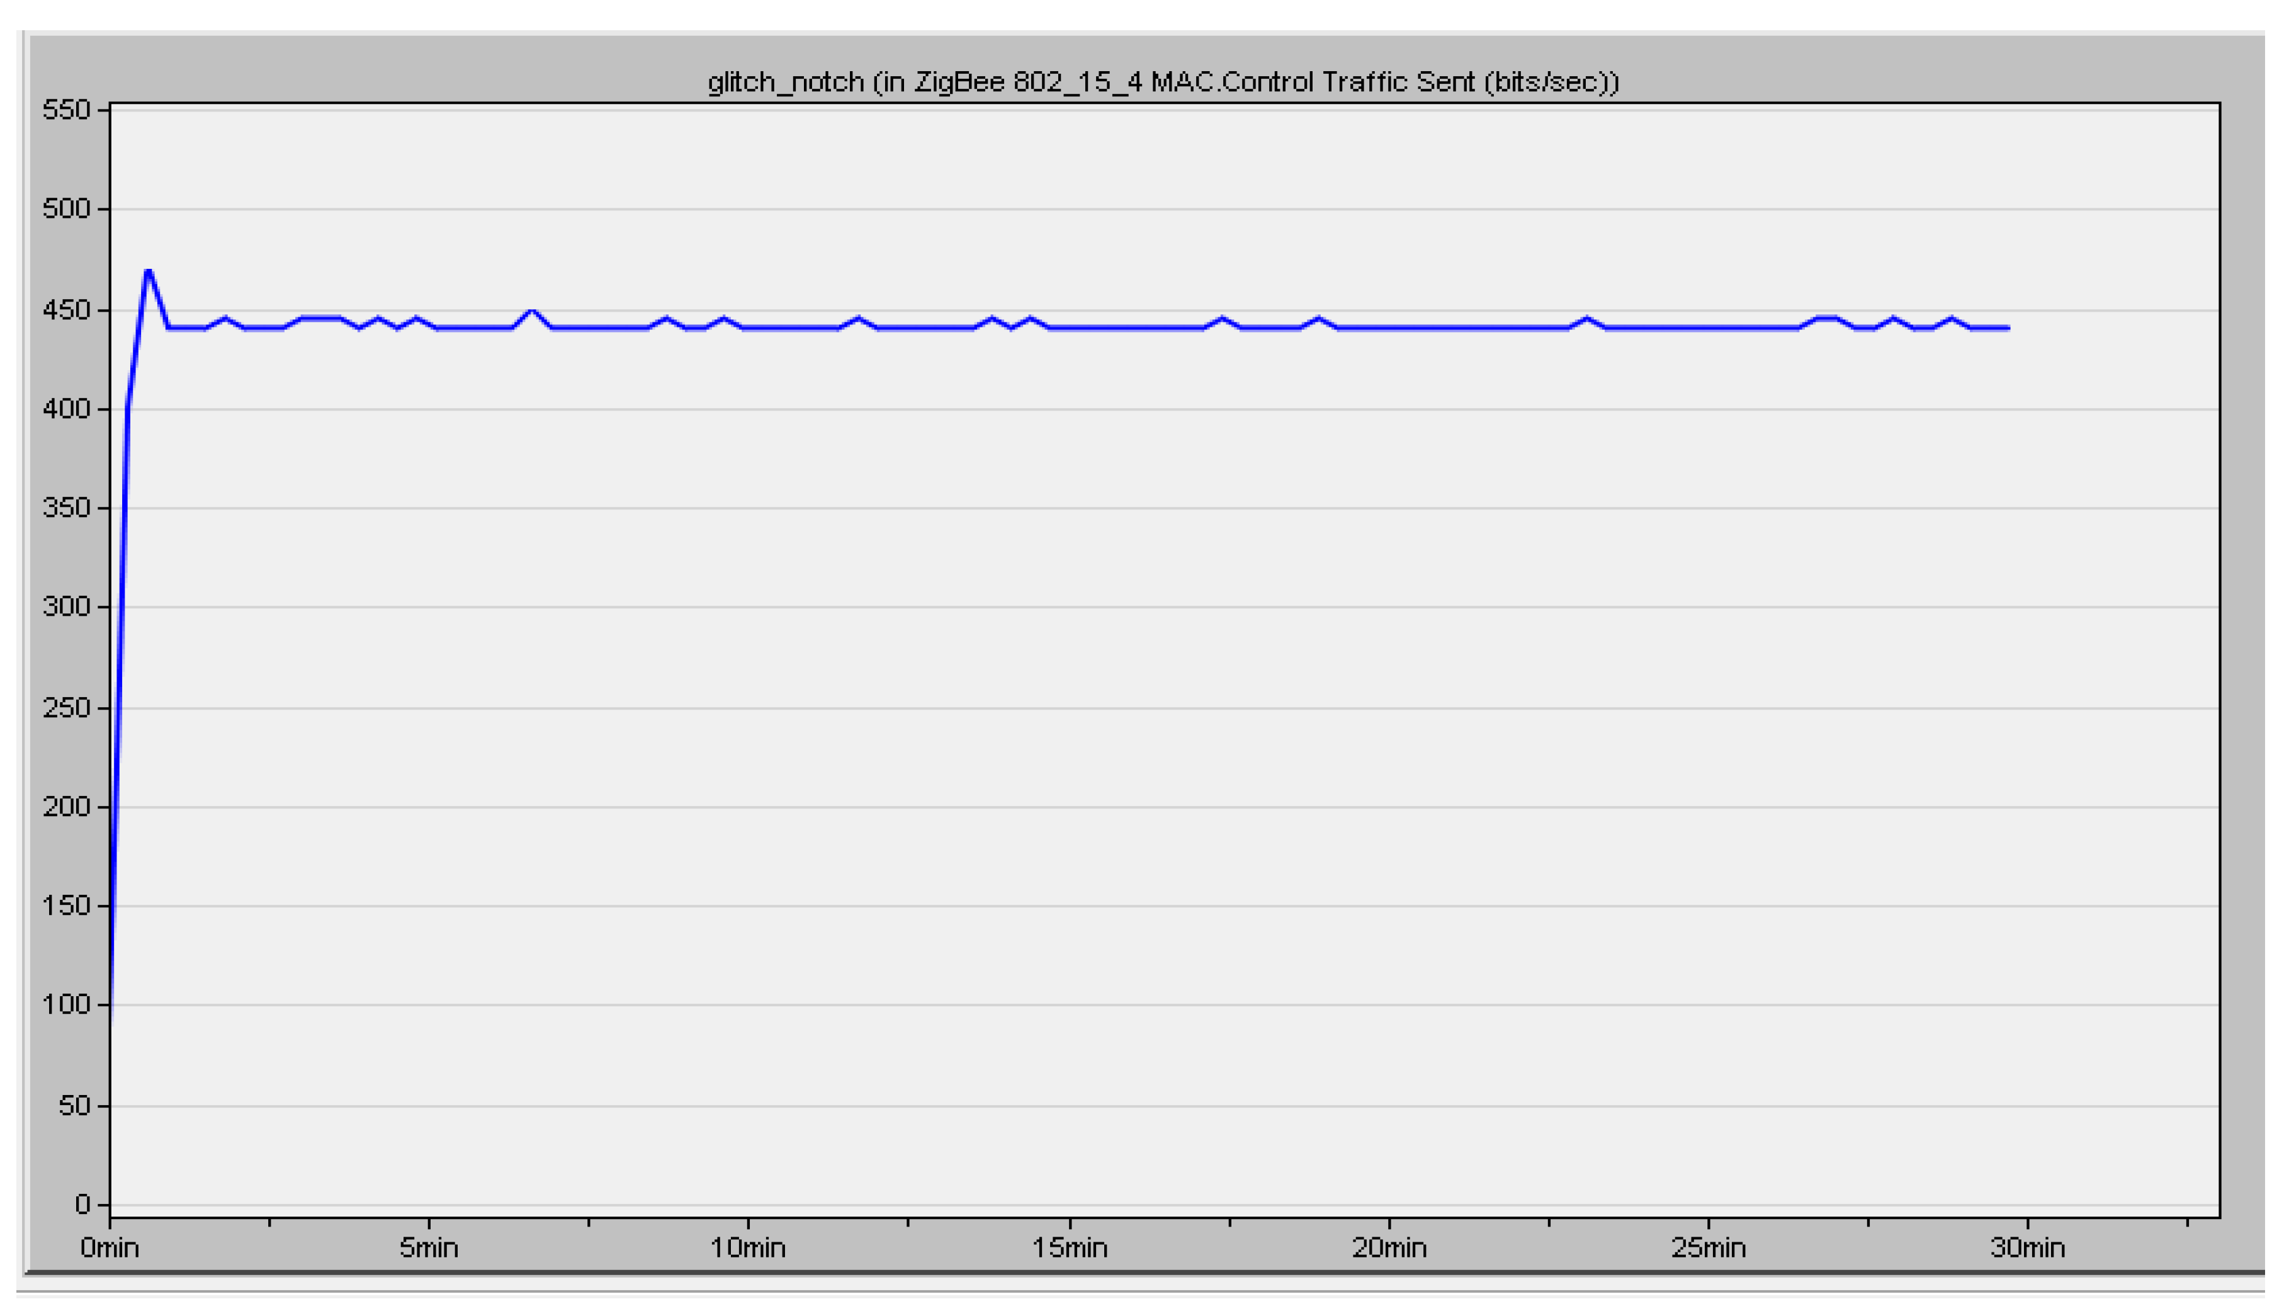Click the 50 y-axis label
Image resolution: width=2289 pixels, height=1316 pixels.
tap(74, 1106)
